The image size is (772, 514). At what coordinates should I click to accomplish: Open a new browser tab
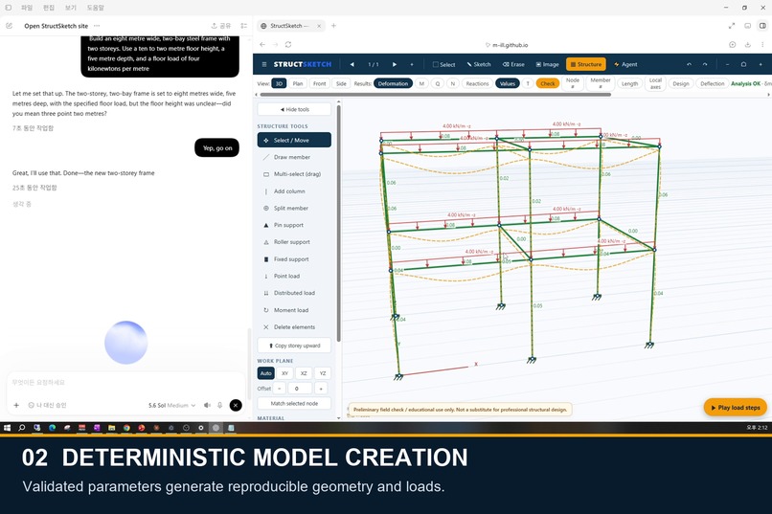(333, 26)
